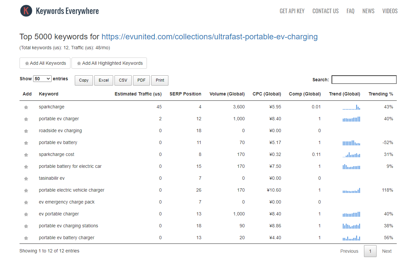Click Add All Highlighted Keywords button
Image resolution: width=407 pixels, height=262 pixels.
(x=109, y=63)
